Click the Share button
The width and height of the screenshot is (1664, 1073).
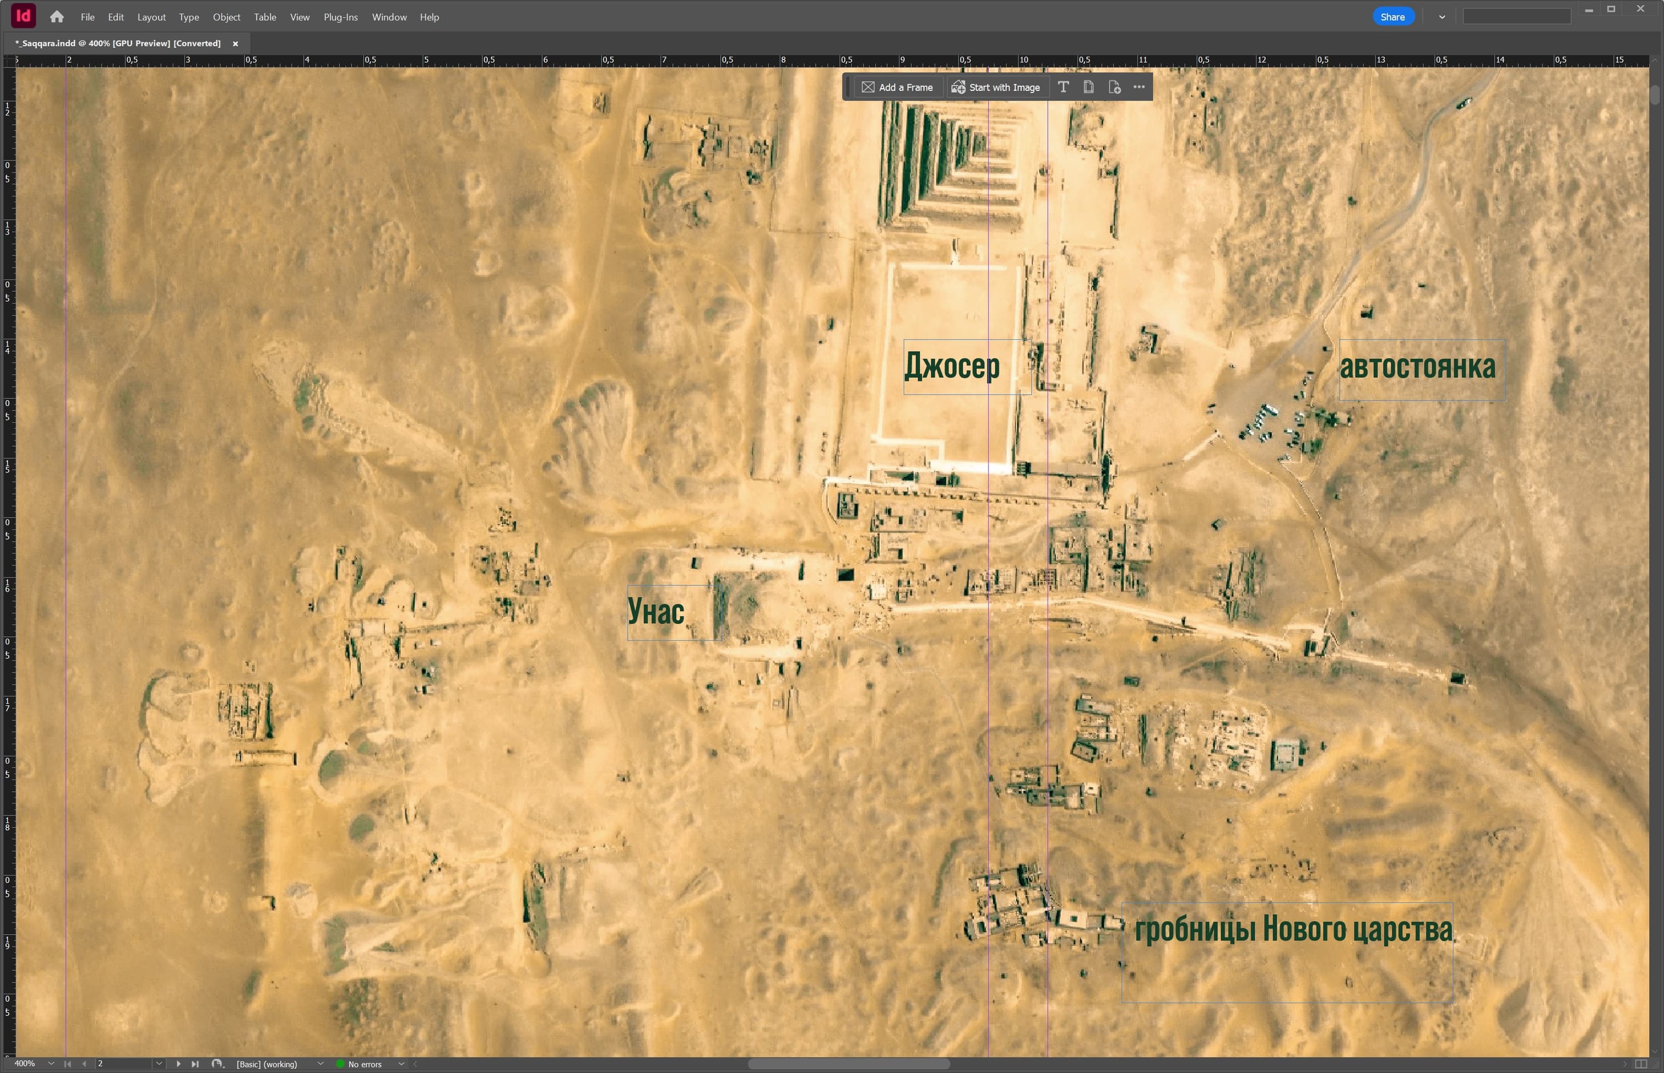point(1392,17)
